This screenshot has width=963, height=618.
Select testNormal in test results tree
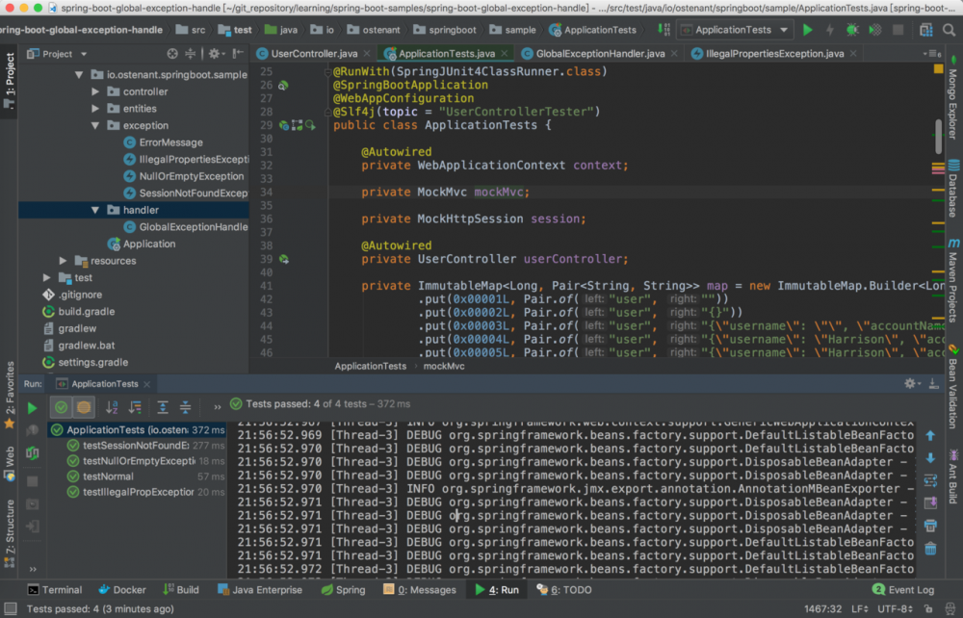[108, 476]
